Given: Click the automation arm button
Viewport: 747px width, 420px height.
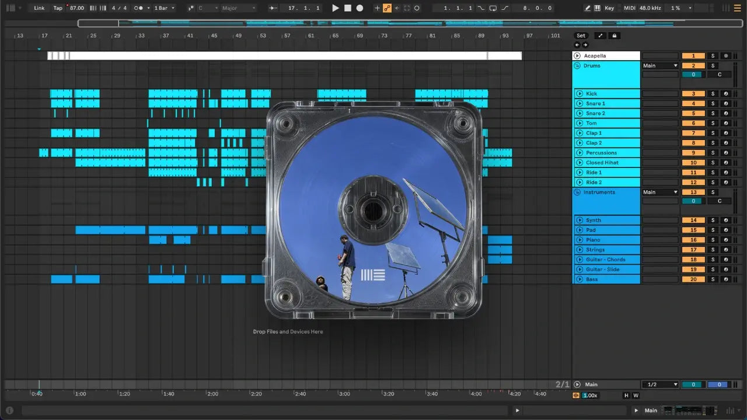Looking at the screenshot, I should pyautogui.click(x=387, y=8).
